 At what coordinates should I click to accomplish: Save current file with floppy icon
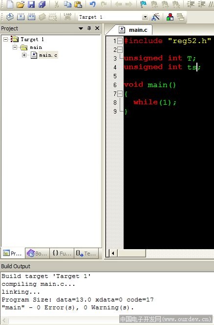(31, 4)
